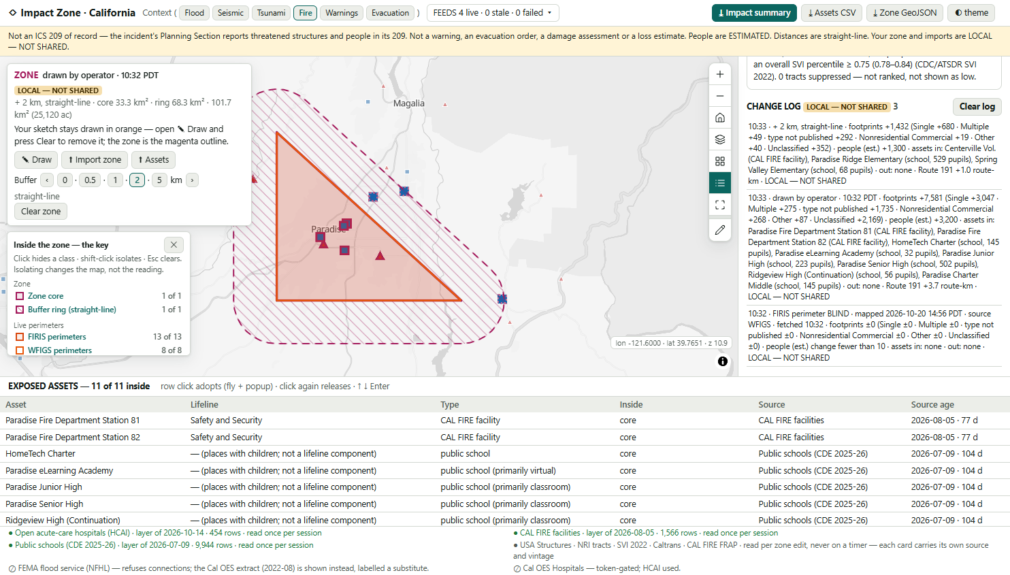Close the Inside the zone key panel

(174, 244)
